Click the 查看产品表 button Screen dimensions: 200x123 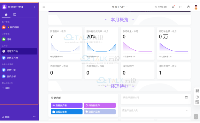pos(100,112)
